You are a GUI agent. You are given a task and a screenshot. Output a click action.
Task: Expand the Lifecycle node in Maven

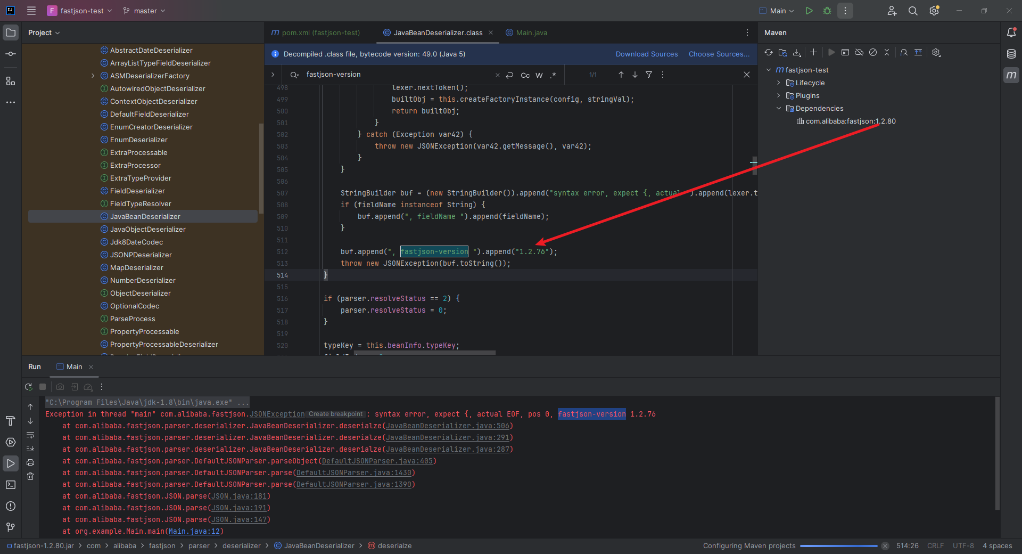coord(779,83)
